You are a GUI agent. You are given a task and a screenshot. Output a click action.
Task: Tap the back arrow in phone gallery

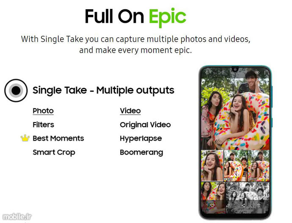207,73
